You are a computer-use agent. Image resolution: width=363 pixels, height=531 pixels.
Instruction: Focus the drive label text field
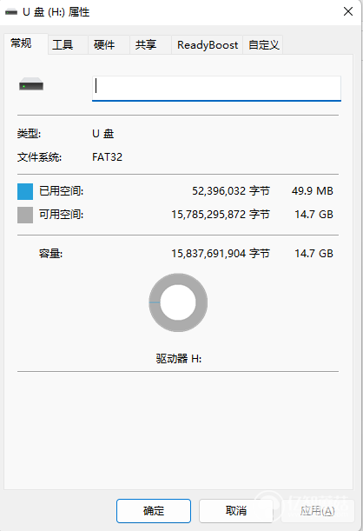pos(216,88)
